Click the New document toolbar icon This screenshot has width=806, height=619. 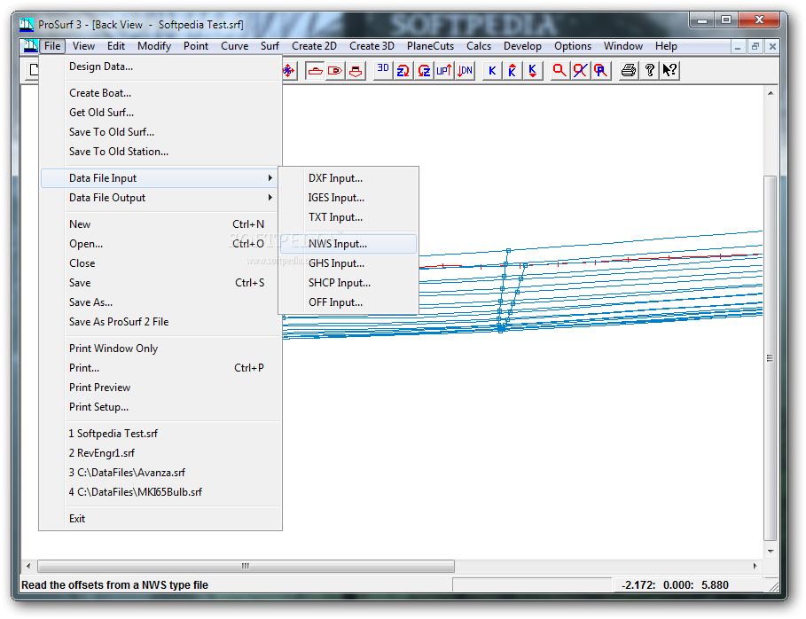point(33,70)
